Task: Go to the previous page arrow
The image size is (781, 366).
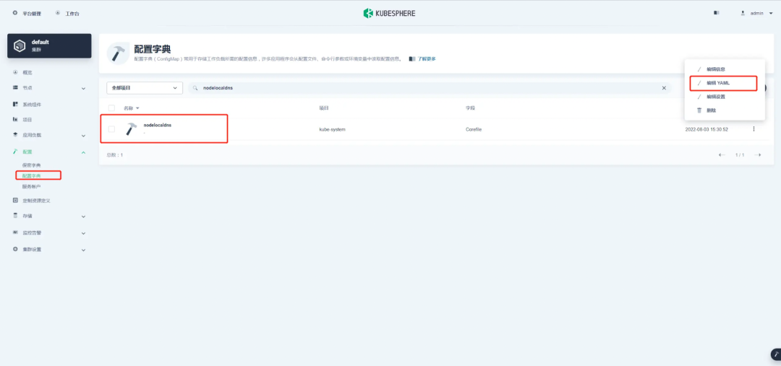Action: point(722,155)
